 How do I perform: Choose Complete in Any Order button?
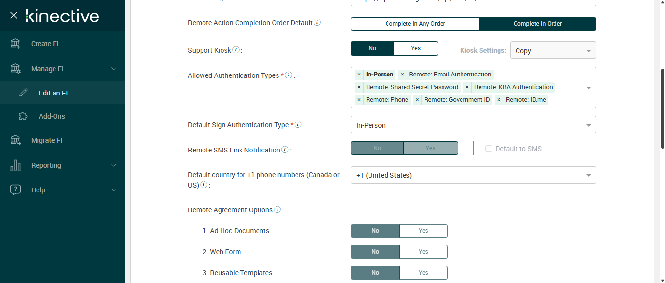[415, 24]
